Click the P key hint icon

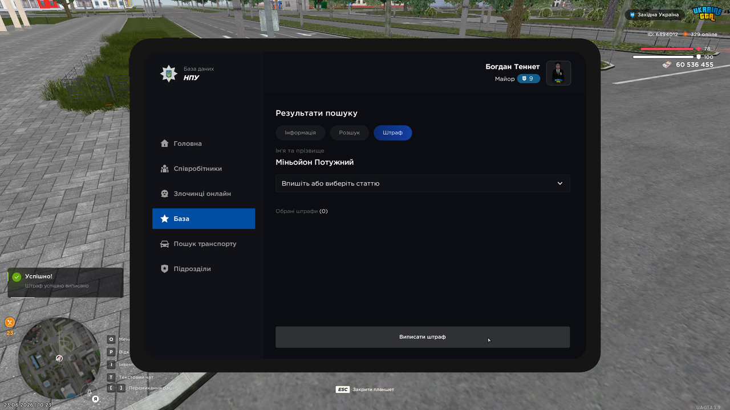pyautogui.click(x=111, y=352)
